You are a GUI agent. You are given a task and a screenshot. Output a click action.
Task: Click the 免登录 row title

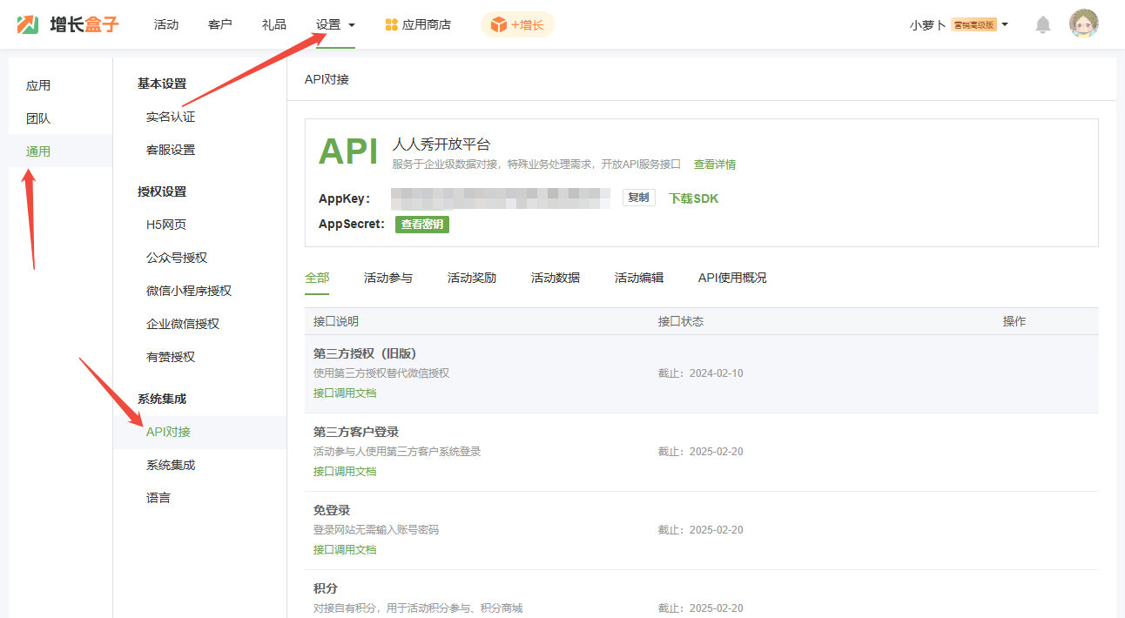(332, 510)
